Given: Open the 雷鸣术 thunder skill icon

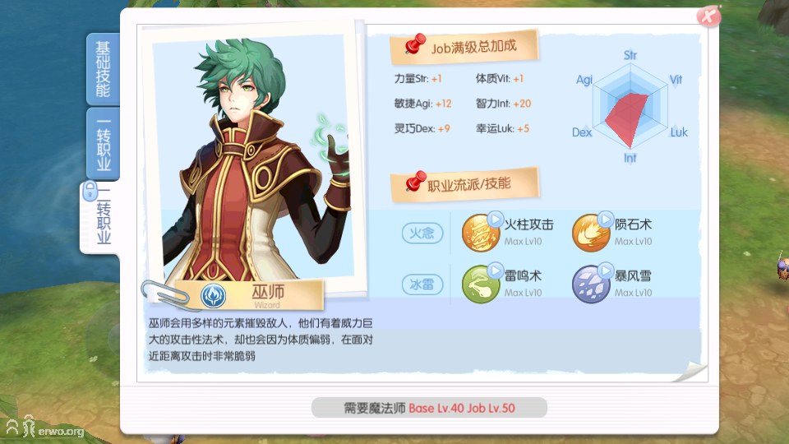Looking at the screenshot, I should pos(481,284).
